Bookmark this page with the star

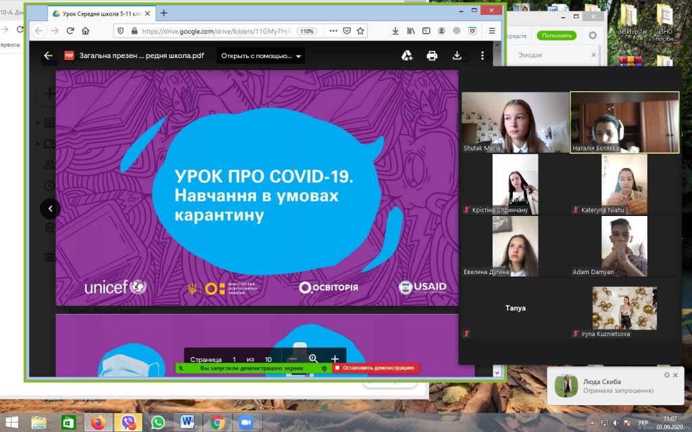click(x=361, y=31)
